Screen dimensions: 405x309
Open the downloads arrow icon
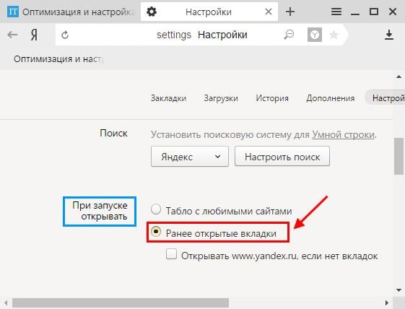click(x=389, y=35)
